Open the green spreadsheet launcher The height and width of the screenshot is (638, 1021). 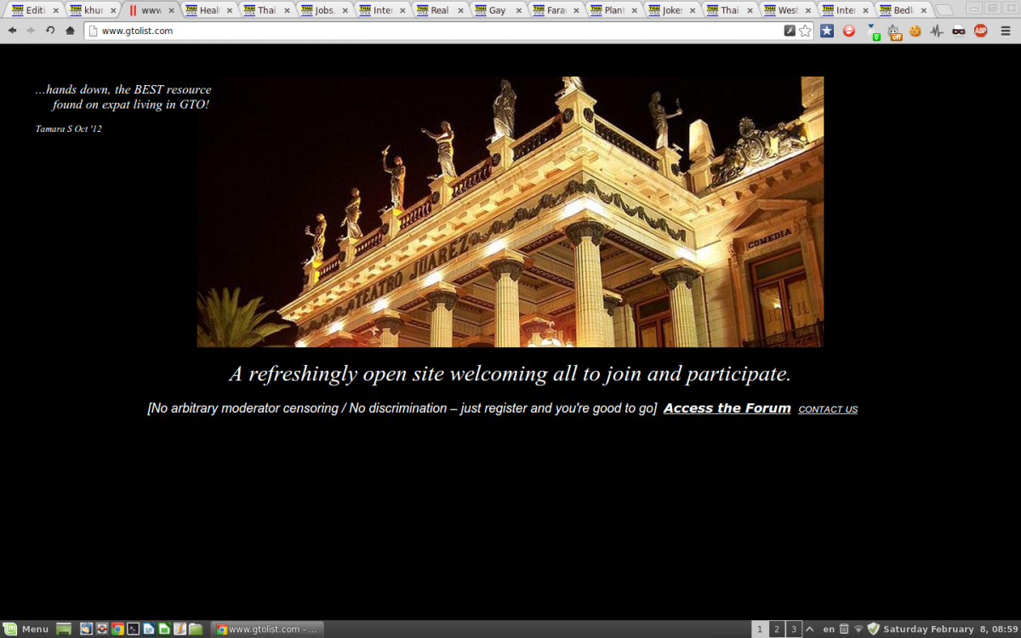coord(164,629)
